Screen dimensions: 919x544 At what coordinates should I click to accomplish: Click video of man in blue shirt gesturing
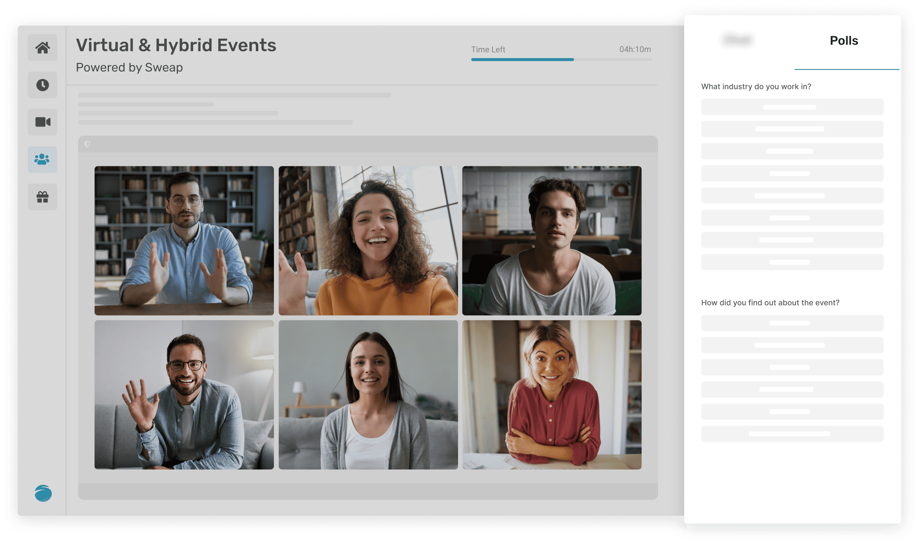(184, 241)
